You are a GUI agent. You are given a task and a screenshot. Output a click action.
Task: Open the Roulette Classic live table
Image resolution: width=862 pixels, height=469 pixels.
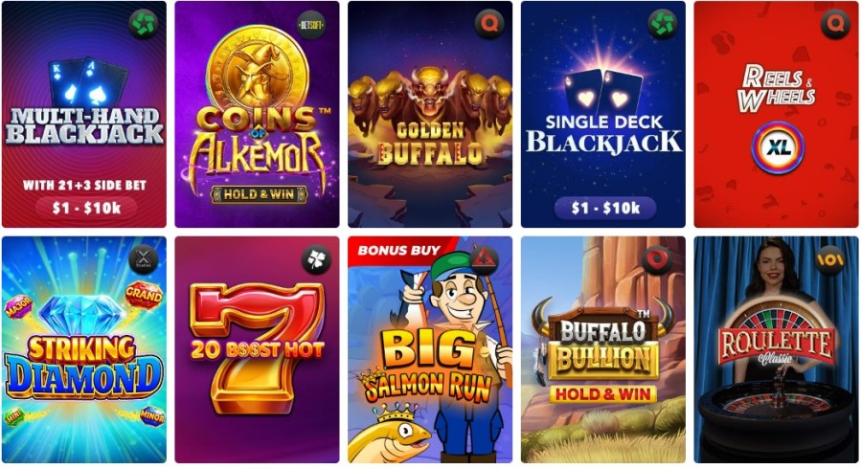776,349
